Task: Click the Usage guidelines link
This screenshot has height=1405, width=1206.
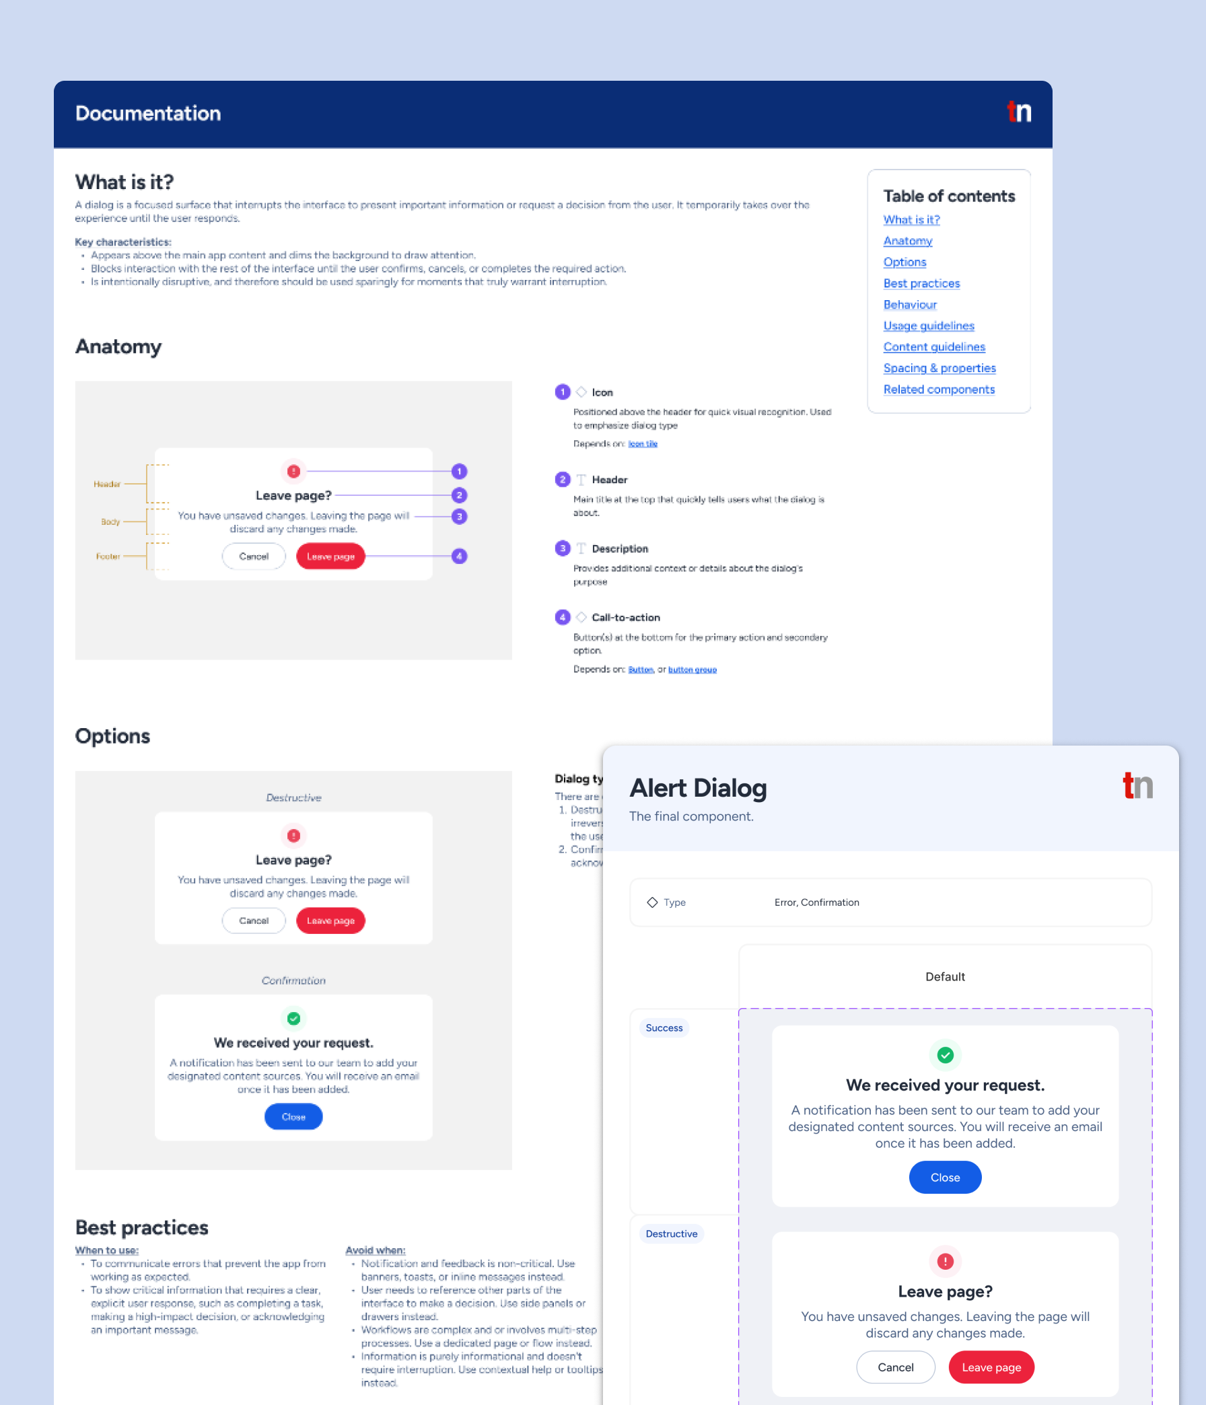Action: (929, 326)
